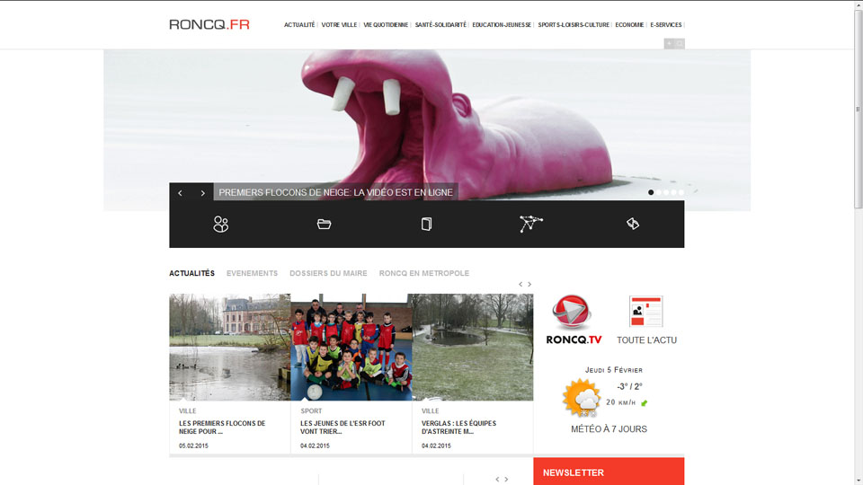The image size is (863, 485).
Task: Open the frosty park pond thumbnail
Action: (x=473, y=347)
